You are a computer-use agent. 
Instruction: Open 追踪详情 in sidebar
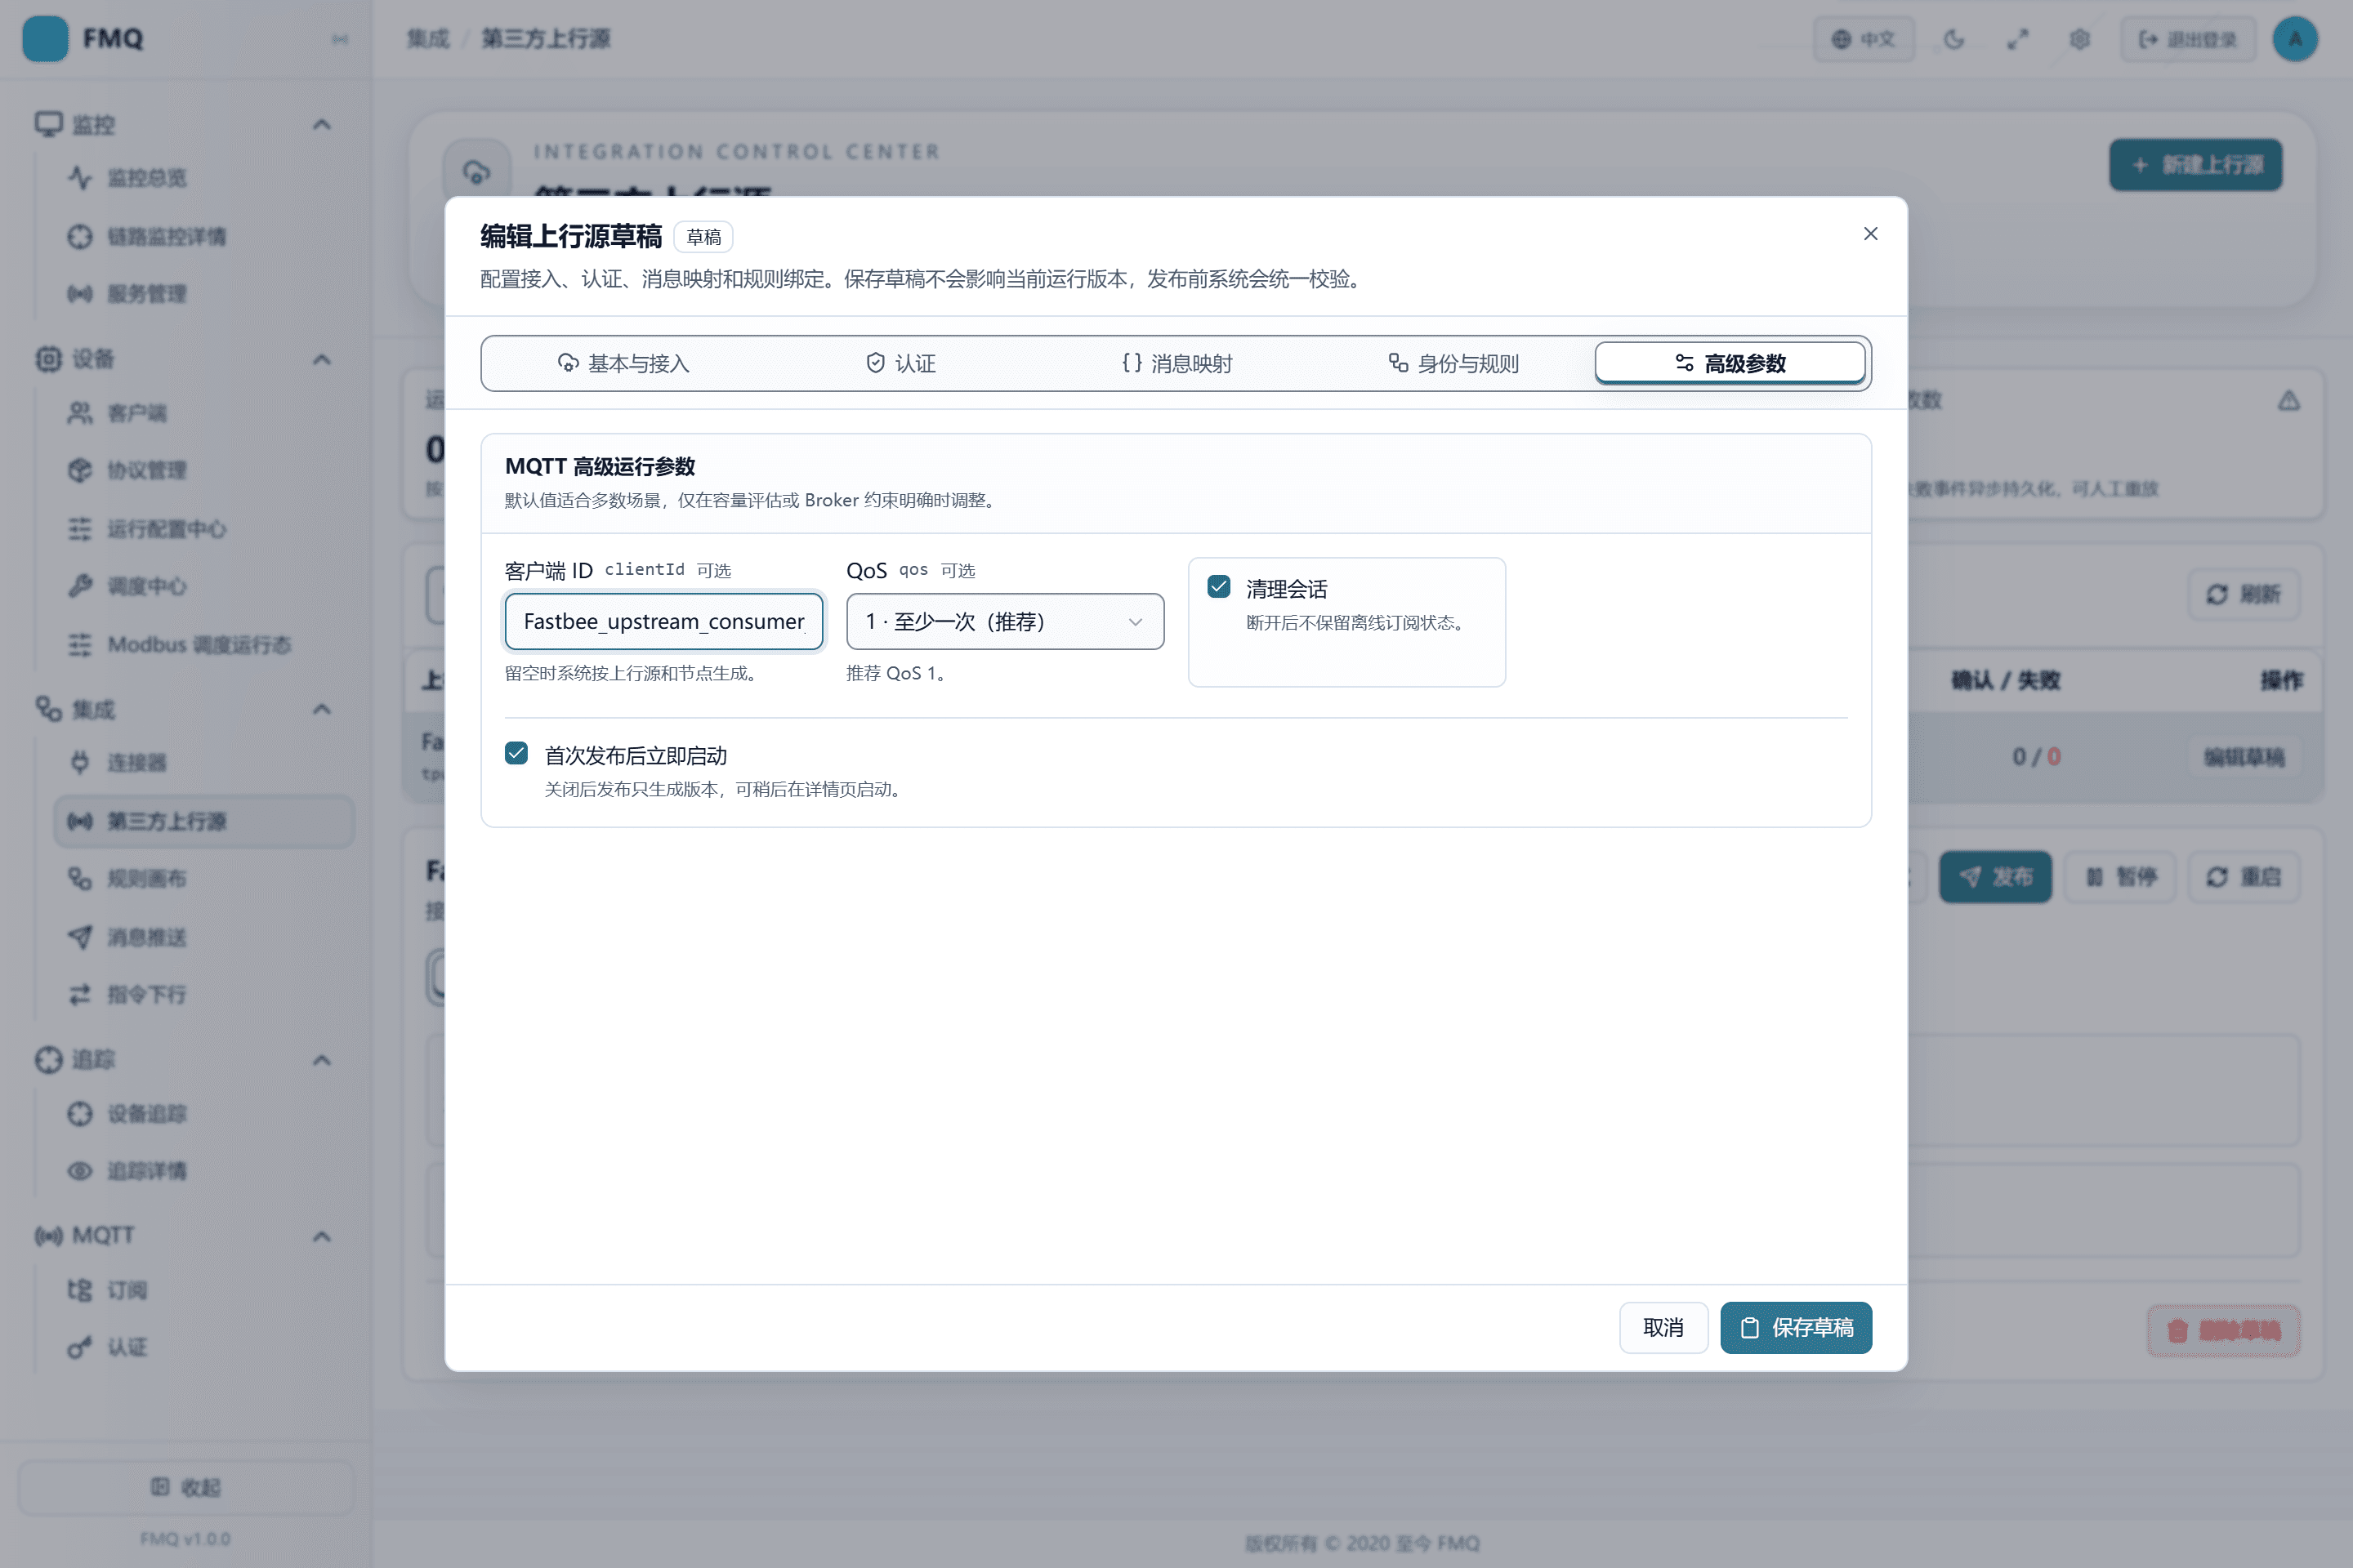click(x=204, y=1171)
